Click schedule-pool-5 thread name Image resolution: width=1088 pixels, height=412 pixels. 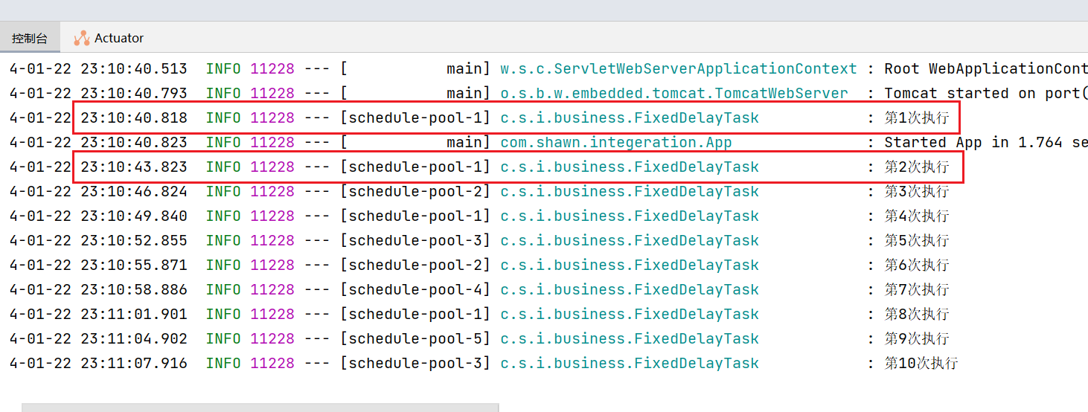click(415, 338)
